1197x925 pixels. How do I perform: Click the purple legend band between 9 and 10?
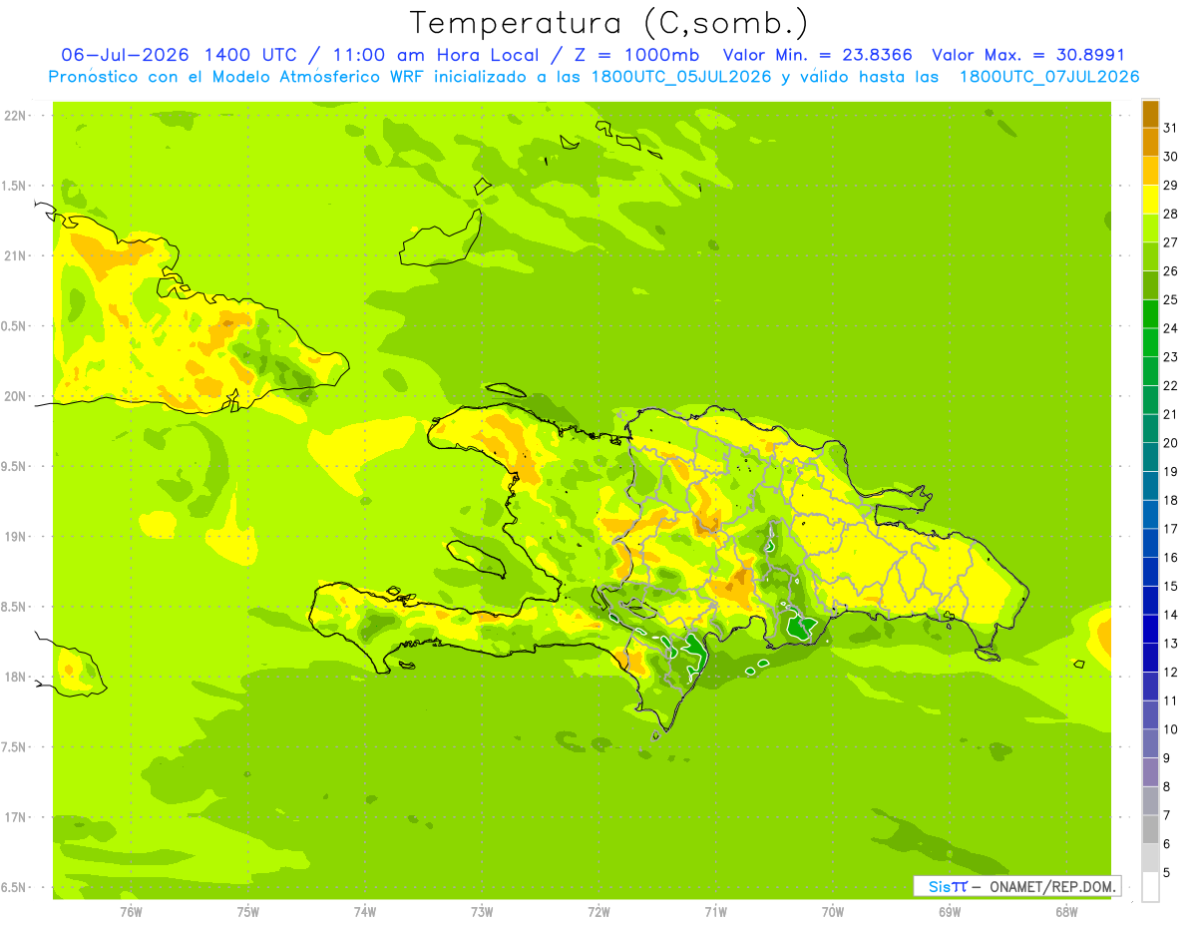click(1150, 744)
